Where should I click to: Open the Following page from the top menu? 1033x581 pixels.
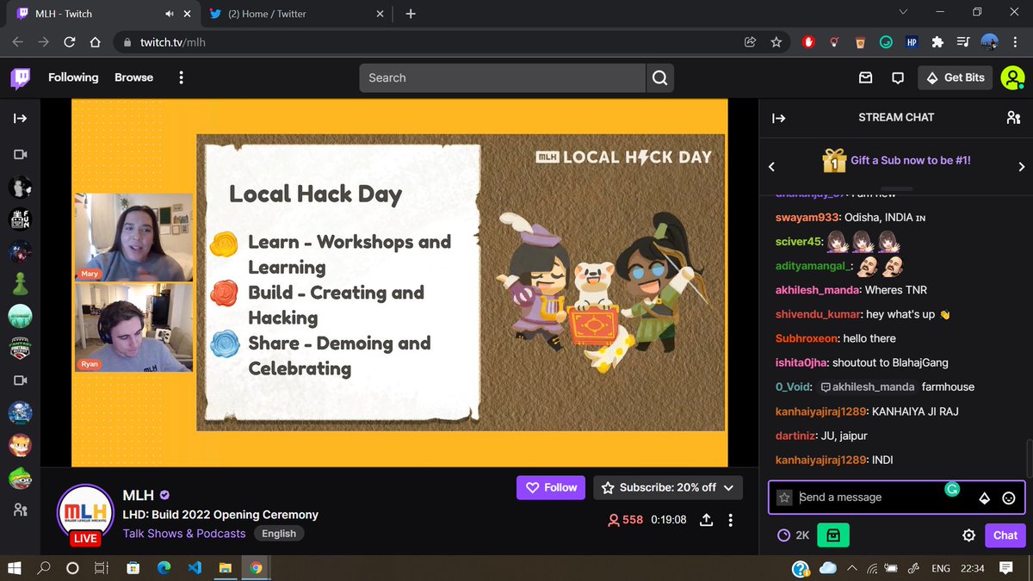[x=72, y=77]
